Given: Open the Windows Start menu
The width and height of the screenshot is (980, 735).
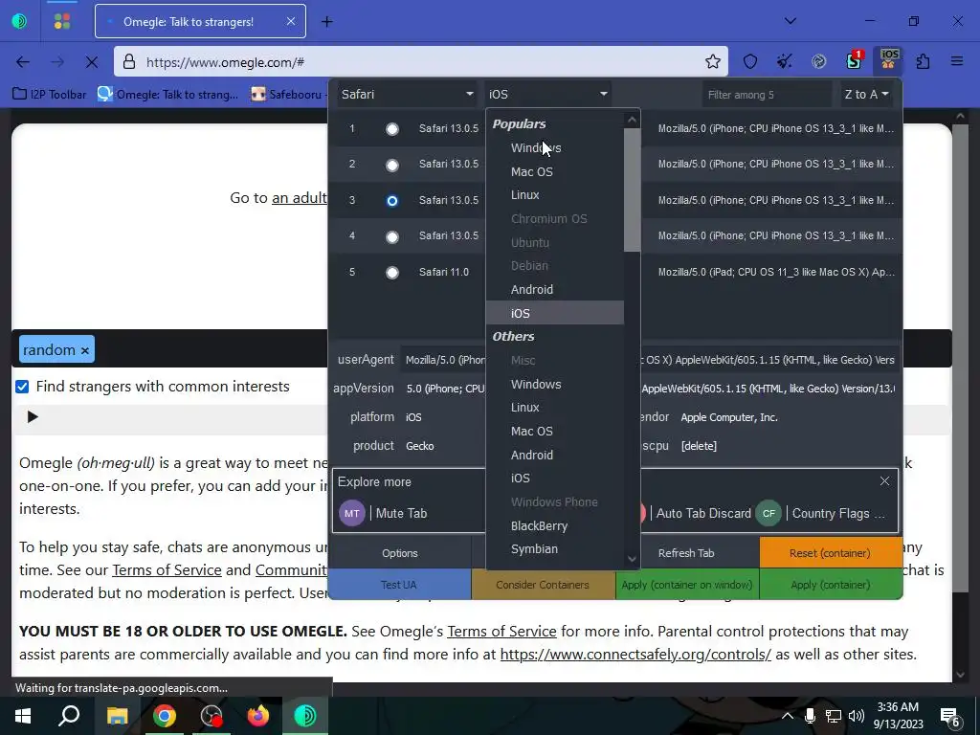Looking at the screenshot, I should (23, 716).
